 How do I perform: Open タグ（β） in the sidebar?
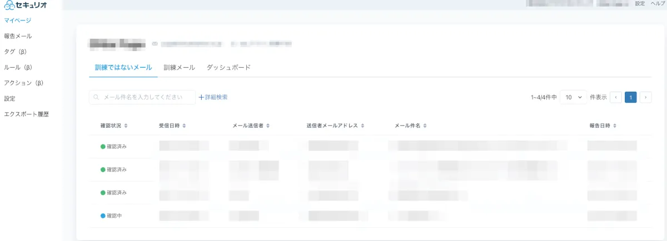(16, 52)
